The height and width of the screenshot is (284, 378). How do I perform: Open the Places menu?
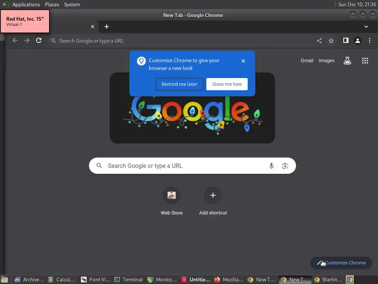click(x=52, y=4)
